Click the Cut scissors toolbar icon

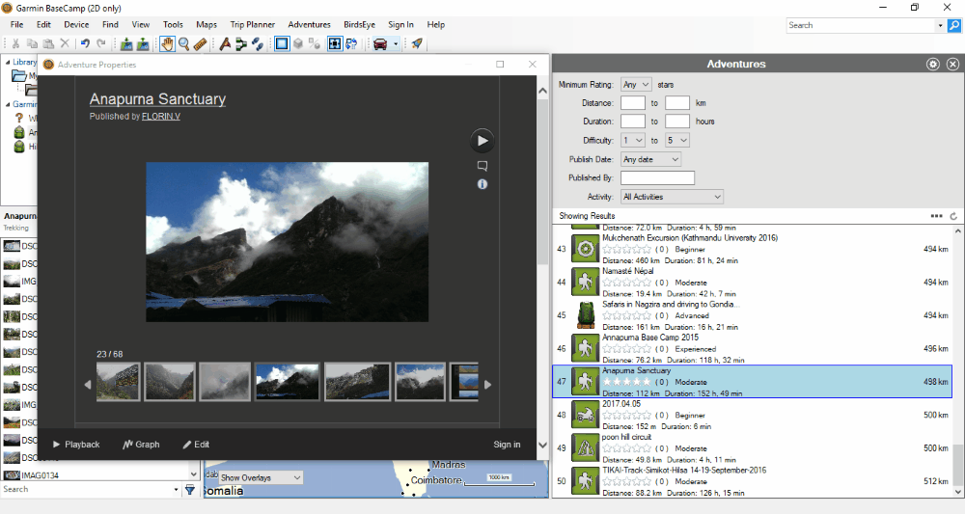(x=16, y=43)
